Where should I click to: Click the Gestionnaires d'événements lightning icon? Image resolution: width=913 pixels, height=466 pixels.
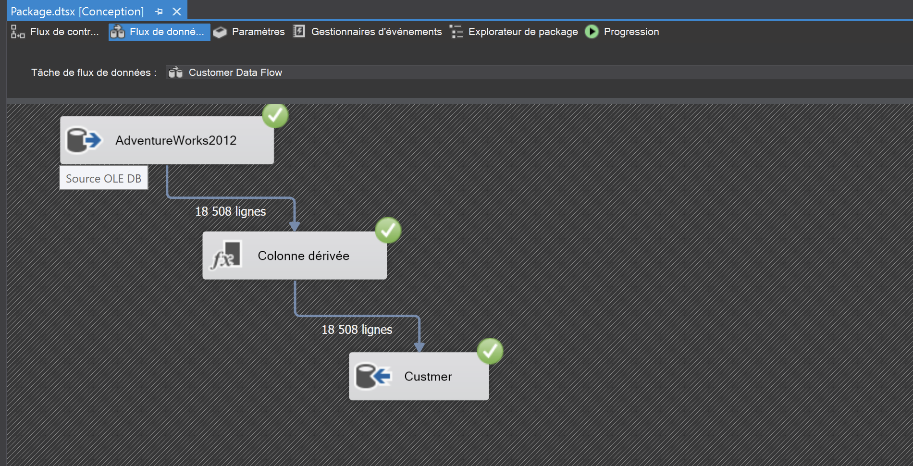pos(299,31)
